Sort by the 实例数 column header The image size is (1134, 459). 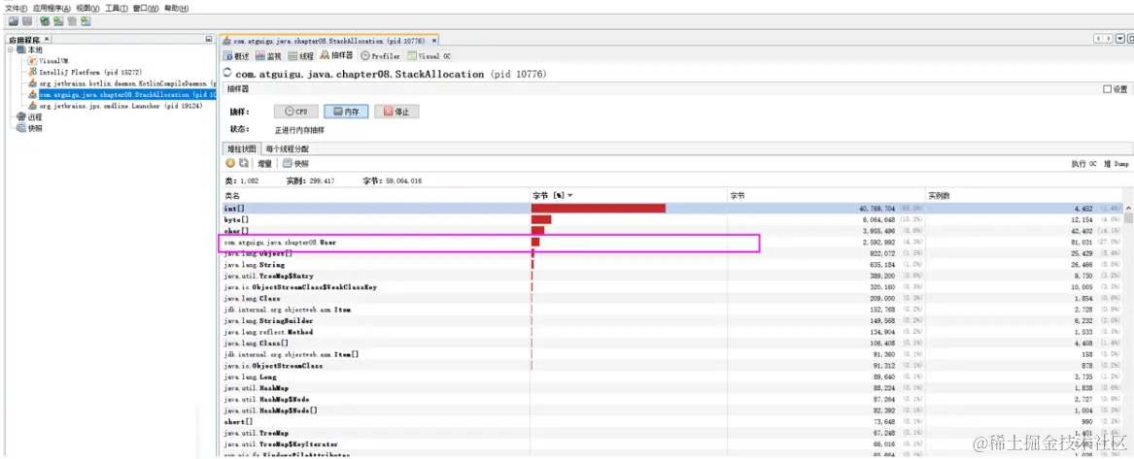click(x=1025, y=196)
